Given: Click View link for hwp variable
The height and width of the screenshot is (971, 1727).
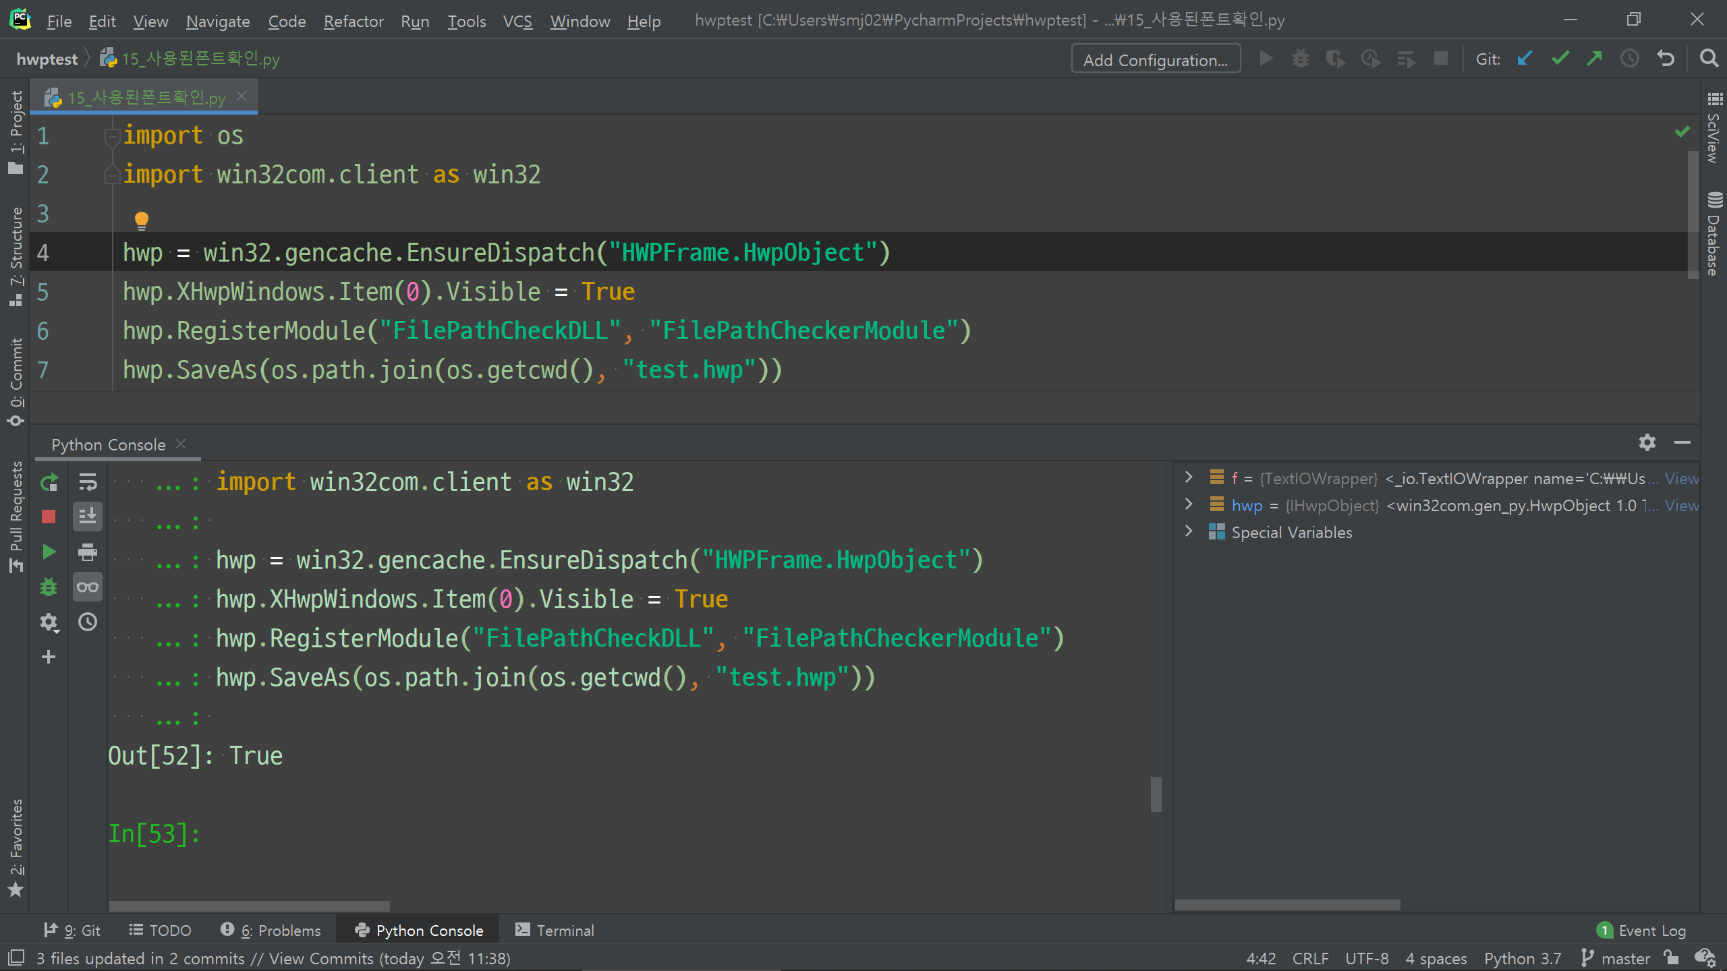Looking at the screenshot, I should (x=1680, y=505).
